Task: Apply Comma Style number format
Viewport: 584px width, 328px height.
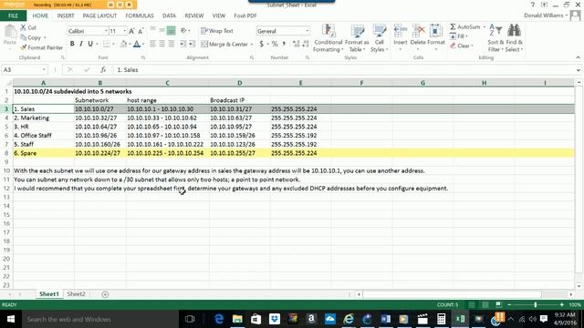Action: click(x=284, y=44)
